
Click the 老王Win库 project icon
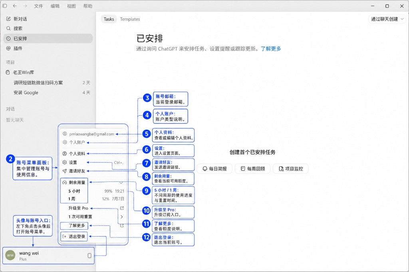[x=8, y=73]
